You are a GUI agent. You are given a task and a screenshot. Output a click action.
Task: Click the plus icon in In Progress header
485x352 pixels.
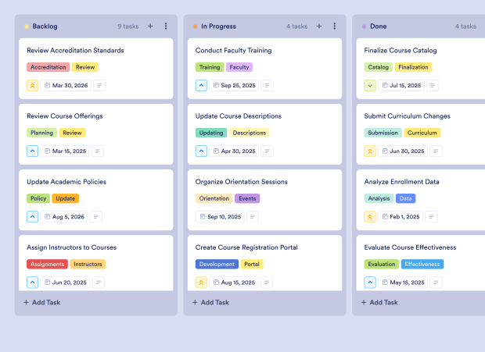point(319,26)
